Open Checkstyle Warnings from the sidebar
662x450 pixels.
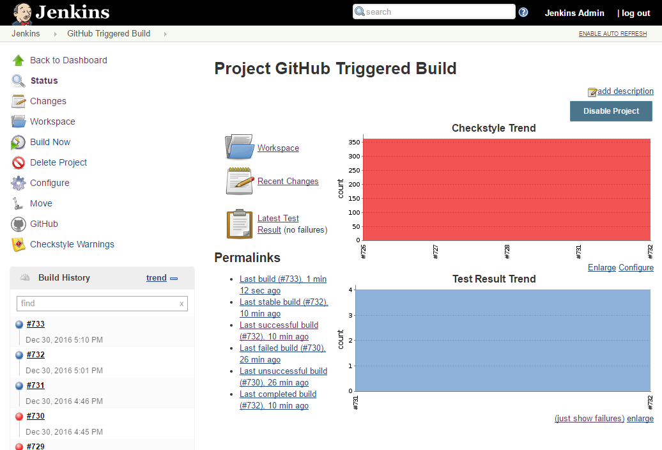pos(72,244)
